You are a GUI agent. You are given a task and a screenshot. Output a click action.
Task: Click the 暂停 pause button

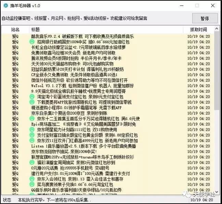click(205, 18)
